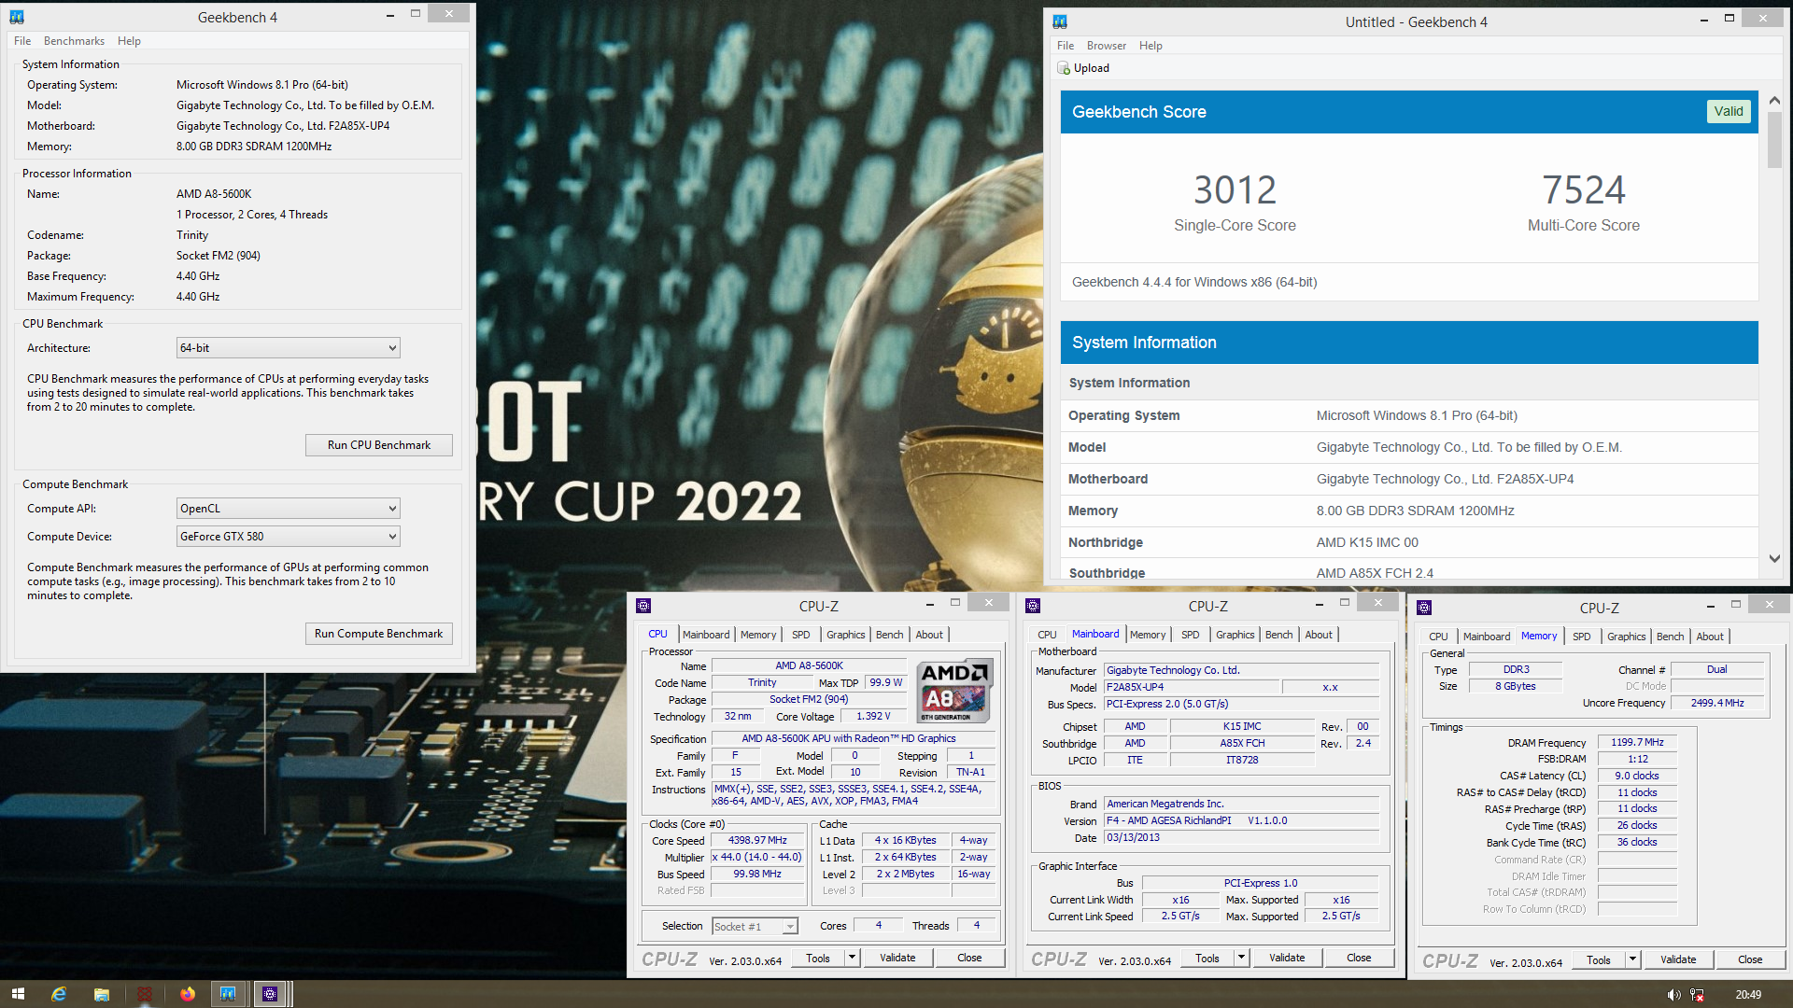The width and height of the screenshot is (1793, 1008).
Task: Click the Untitled - Geekbench 4 title bar icon
Action: [x=1060, y=21]
